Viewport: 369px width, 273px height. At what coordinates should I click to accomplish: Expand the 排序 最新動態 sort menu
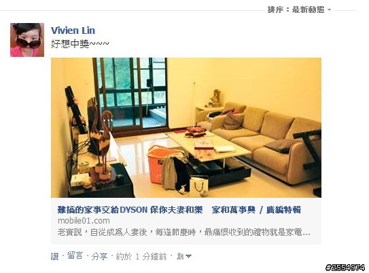pos(299,9)
